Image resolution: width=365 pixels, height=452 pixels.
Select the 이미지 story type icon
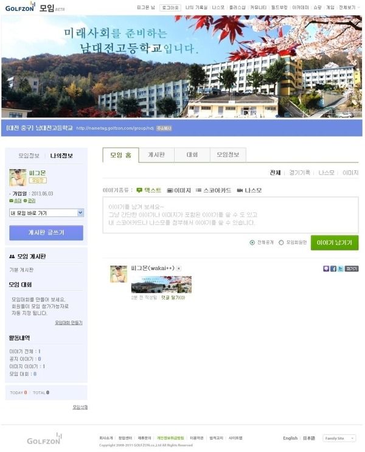[170, 190]
